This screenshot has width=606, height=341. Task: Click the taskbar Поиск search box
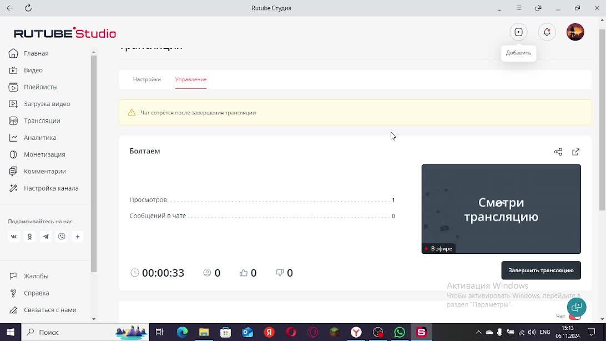(x=85, y=332)
